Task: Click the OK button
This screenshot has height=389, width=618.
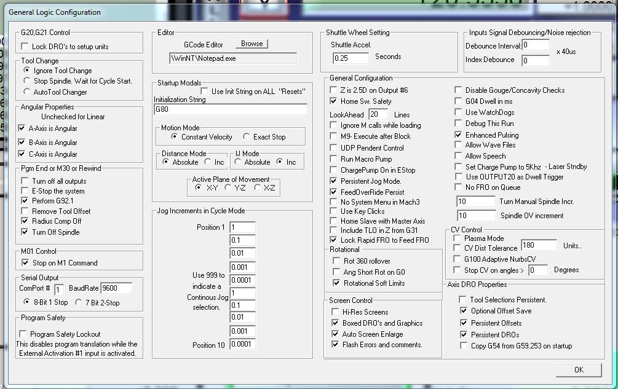Action: point(579,370)
